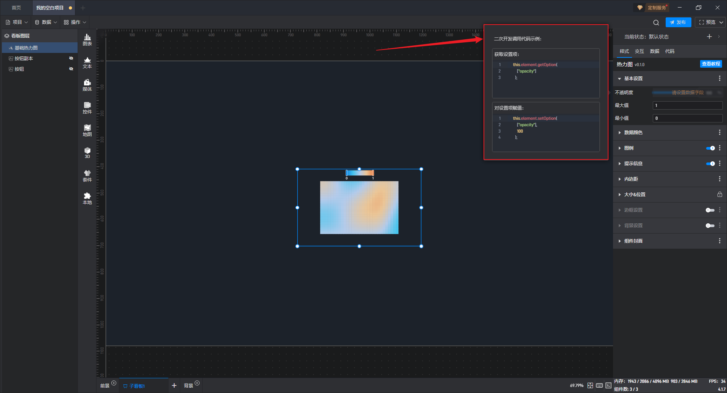The width and height of the screenshot is (727, 393).
Task: Open the 控件 controls components panel
Action: click(x=87, y=107)
